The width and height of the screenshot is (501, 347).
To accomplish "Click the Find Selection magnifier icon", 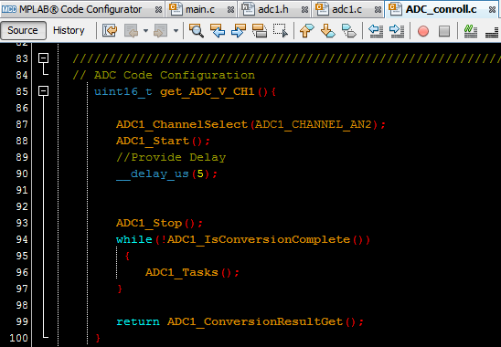I will click(x=197, y=31).
